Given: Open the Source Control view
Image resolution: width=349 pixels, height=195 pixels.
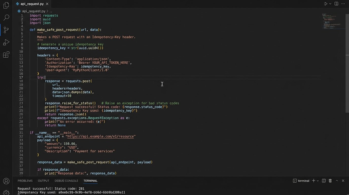Looking at the screenshot, I should click(6, 30).
